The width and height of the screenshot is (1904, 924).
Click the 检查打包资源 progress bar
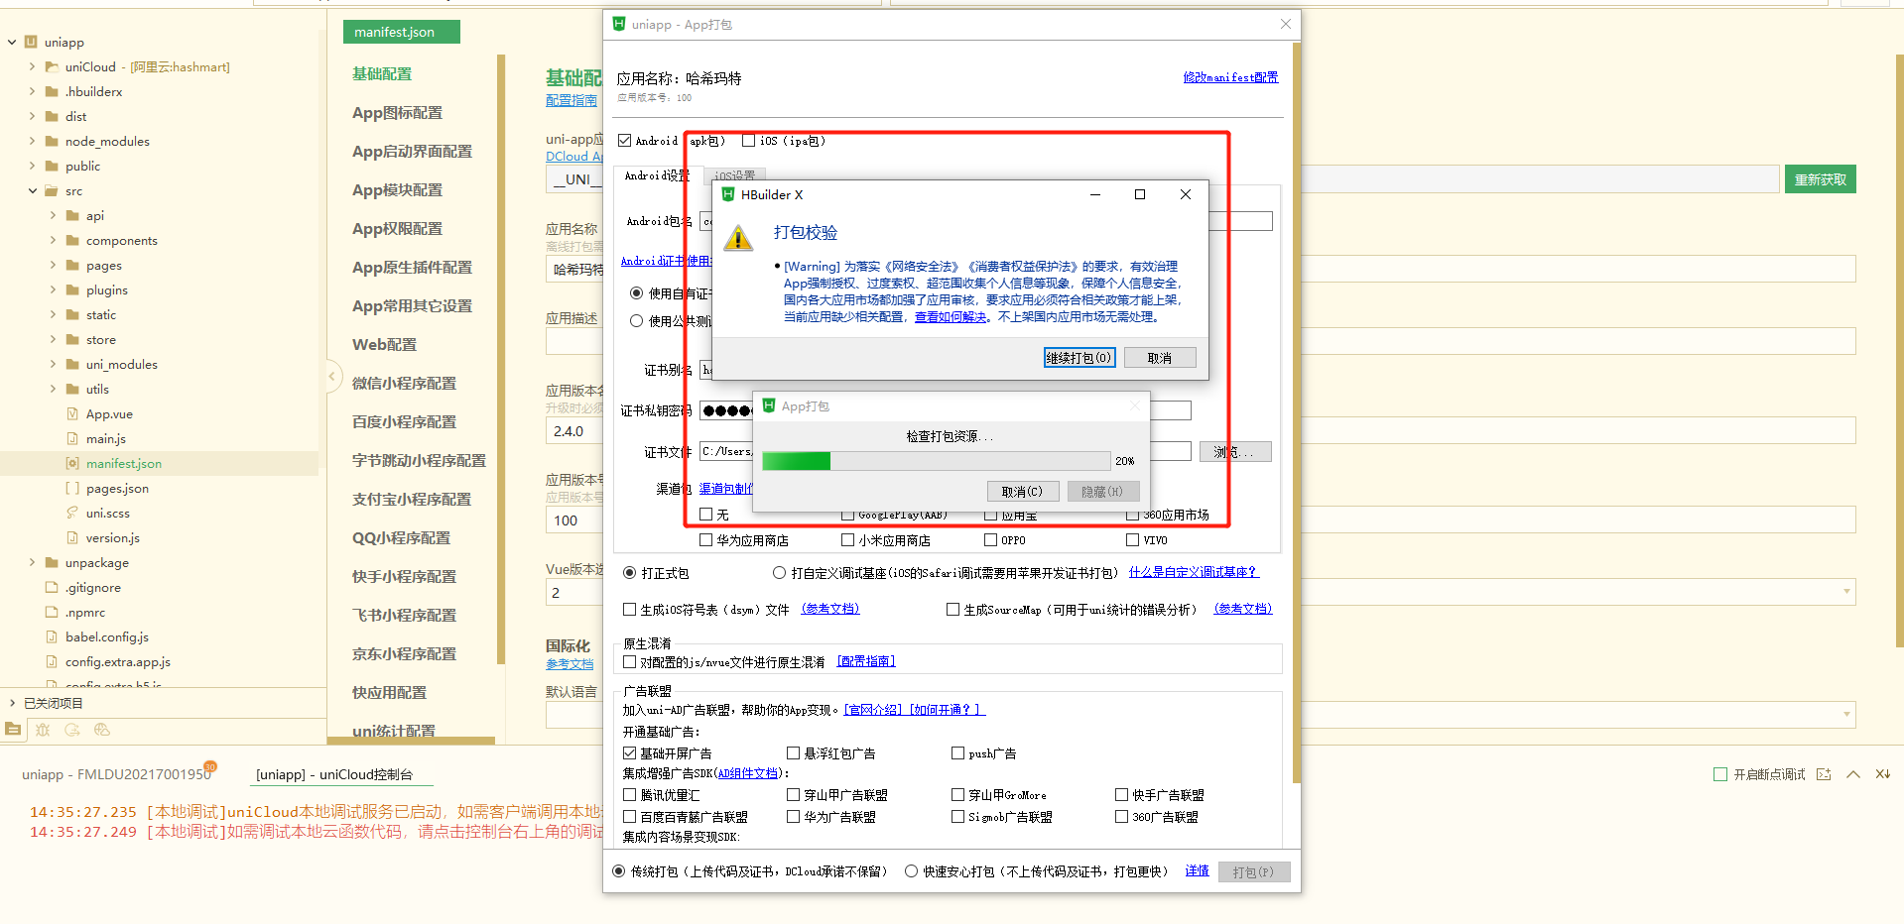(x=937, y=461)
